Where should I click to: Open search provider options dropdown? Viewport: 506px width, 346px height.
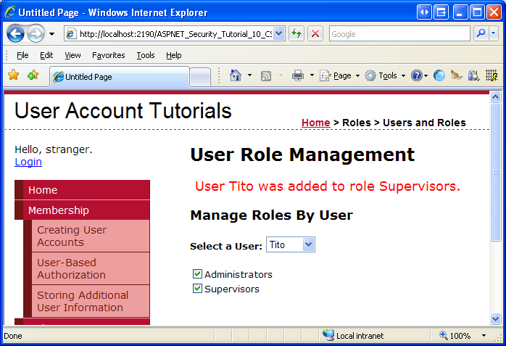pyautogui.click(x=494, y=33)
